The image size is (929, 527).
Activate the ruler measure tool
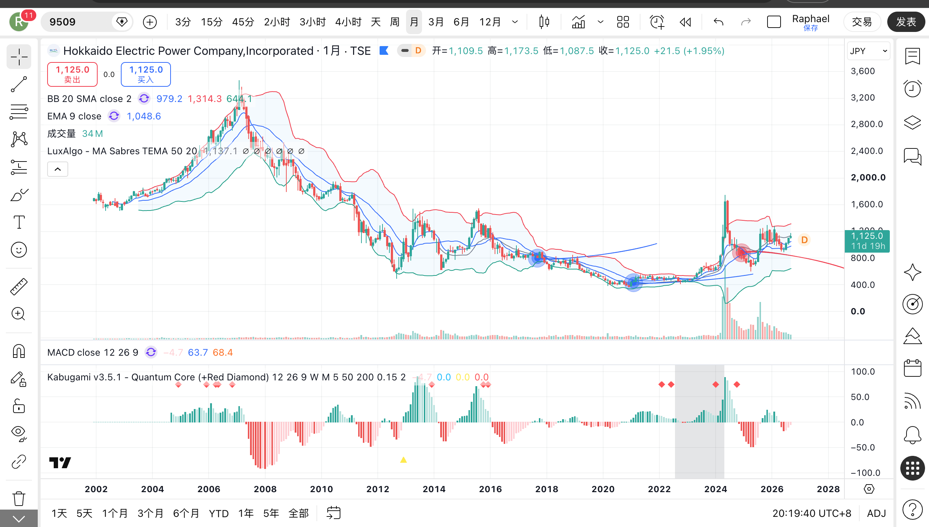pos(19,286)
